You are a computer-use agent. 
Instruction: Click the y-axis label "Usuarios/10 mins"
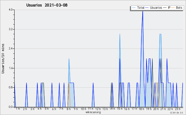point(3,59)
